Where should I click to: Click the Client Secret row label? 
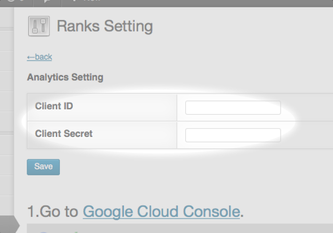64,134
